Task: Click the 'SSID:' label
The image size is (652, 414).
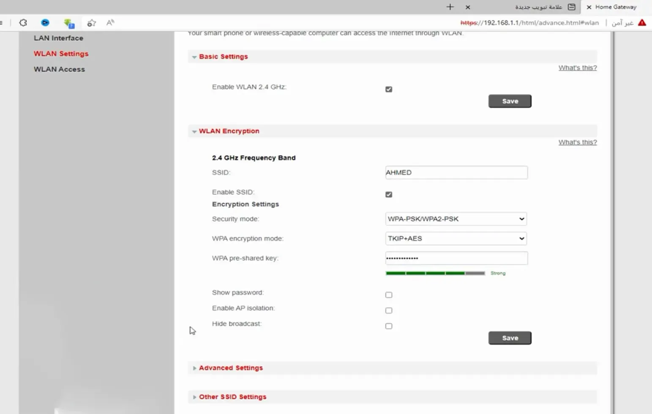Action: (221, 173)
